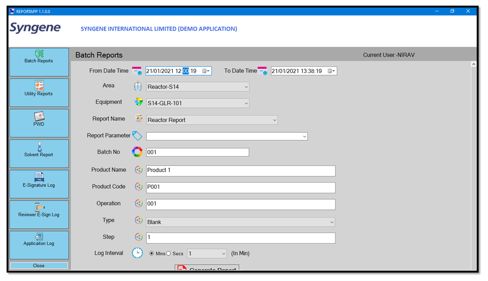Click the Step share icon
The width and height of the screenshot is (488, 281).
coord(138,237)
